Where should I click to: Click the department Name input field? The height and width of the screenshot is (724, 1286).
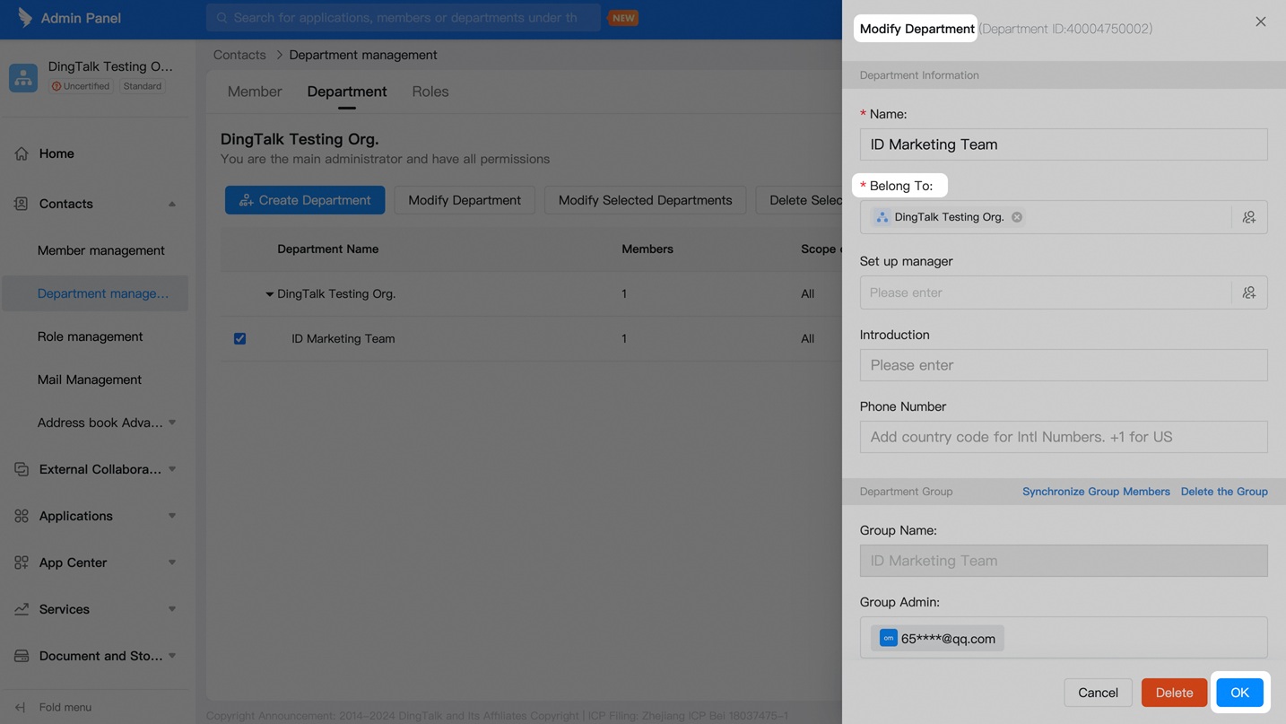pos(1064,144)
